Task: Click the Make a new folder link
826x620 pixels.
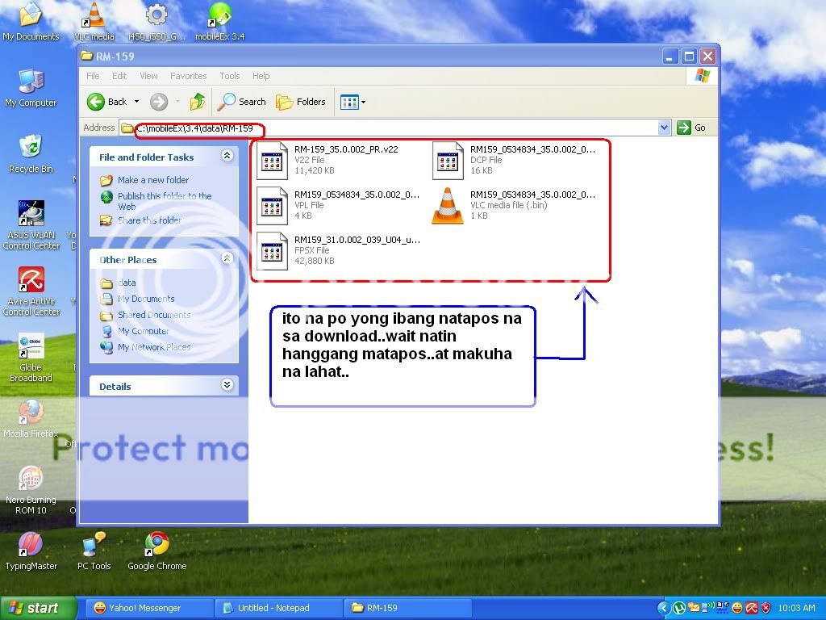Action: (x=152, y=180)
